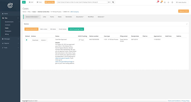The image size is (191, 102).
Task: Open the Advanced dropdown tab
Action: pyautogui.click(x=101, y=17)
